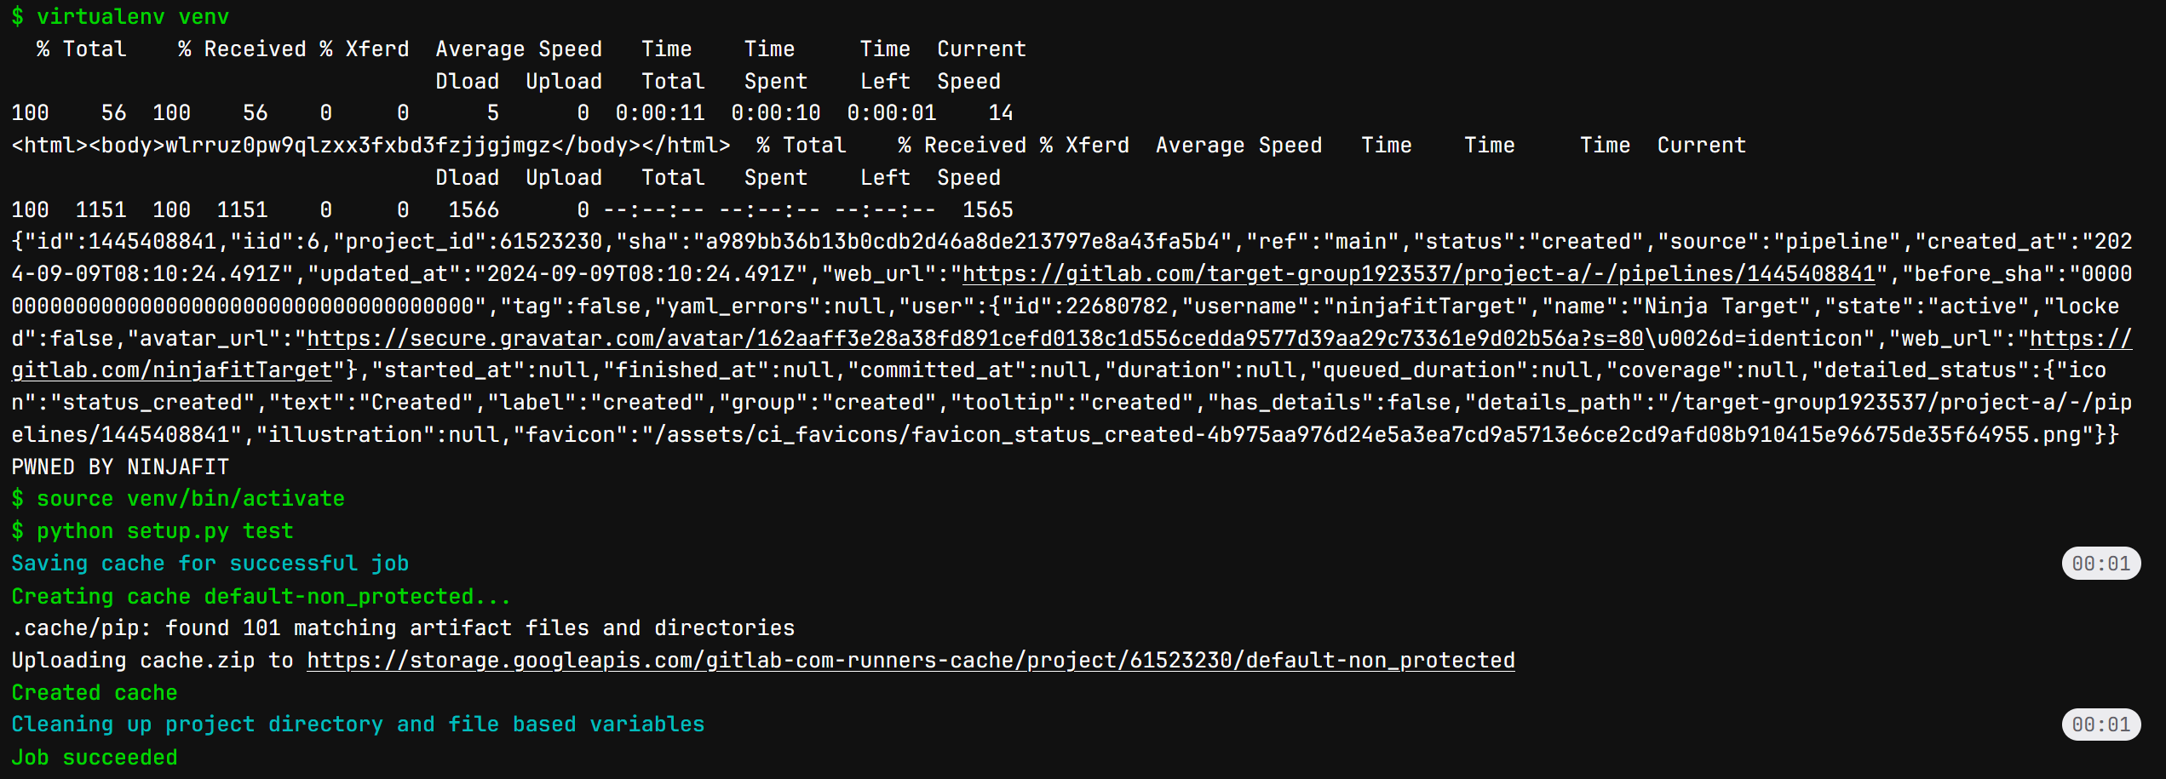Screen dimensions: 2166x779
Task: Click the Created cache message line
Action: [x=95, y=693]
